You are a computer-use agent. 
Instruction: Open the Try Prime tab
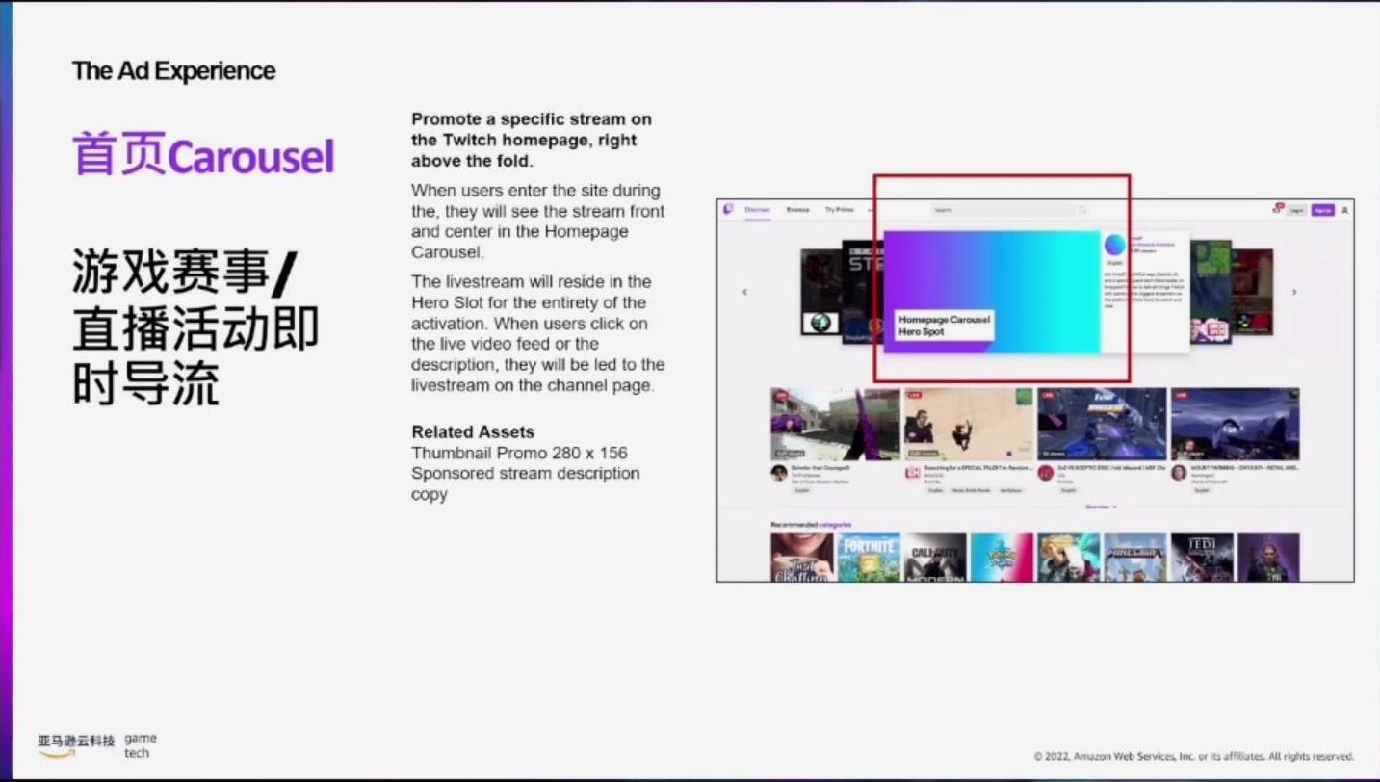click(839, 210)
